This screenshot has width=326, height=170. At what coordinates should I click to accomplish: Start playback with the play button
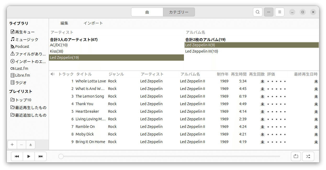click(x=29, y=156)
